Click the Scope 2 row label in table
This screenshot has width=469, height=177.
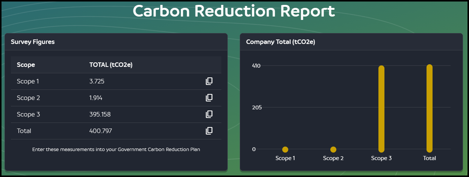pyautogui.click(x=29, y=98)
